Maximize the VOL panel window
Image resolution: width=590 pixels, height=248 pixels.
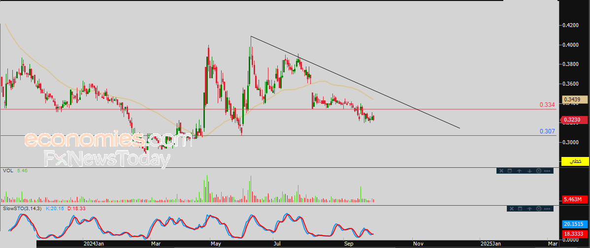(x=510, y=171)
